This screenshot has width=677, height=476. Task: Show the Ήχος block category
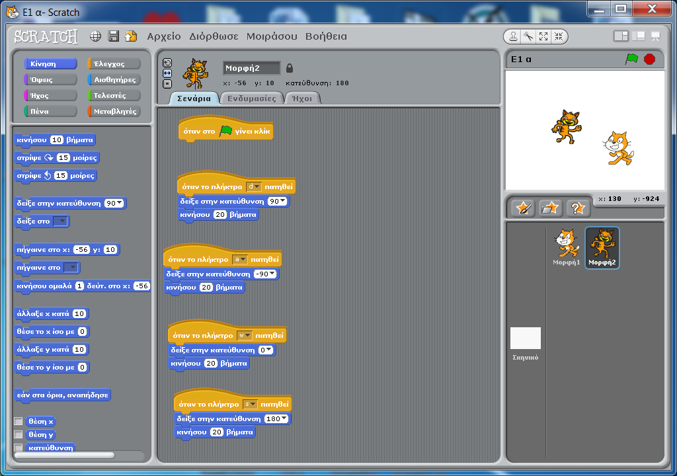(x=50, y=95)
